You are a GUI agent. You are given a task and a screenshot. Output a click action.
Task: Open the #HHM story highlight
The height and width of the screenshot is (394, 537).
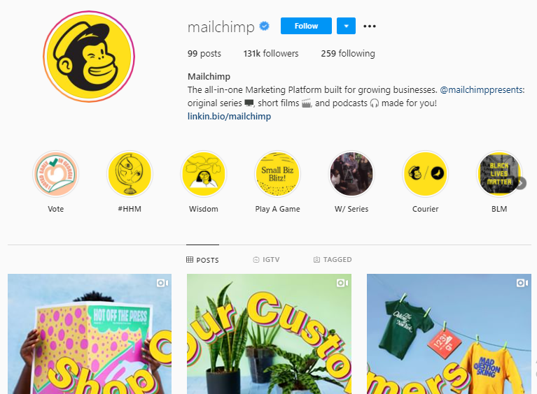tap(130, 173)
